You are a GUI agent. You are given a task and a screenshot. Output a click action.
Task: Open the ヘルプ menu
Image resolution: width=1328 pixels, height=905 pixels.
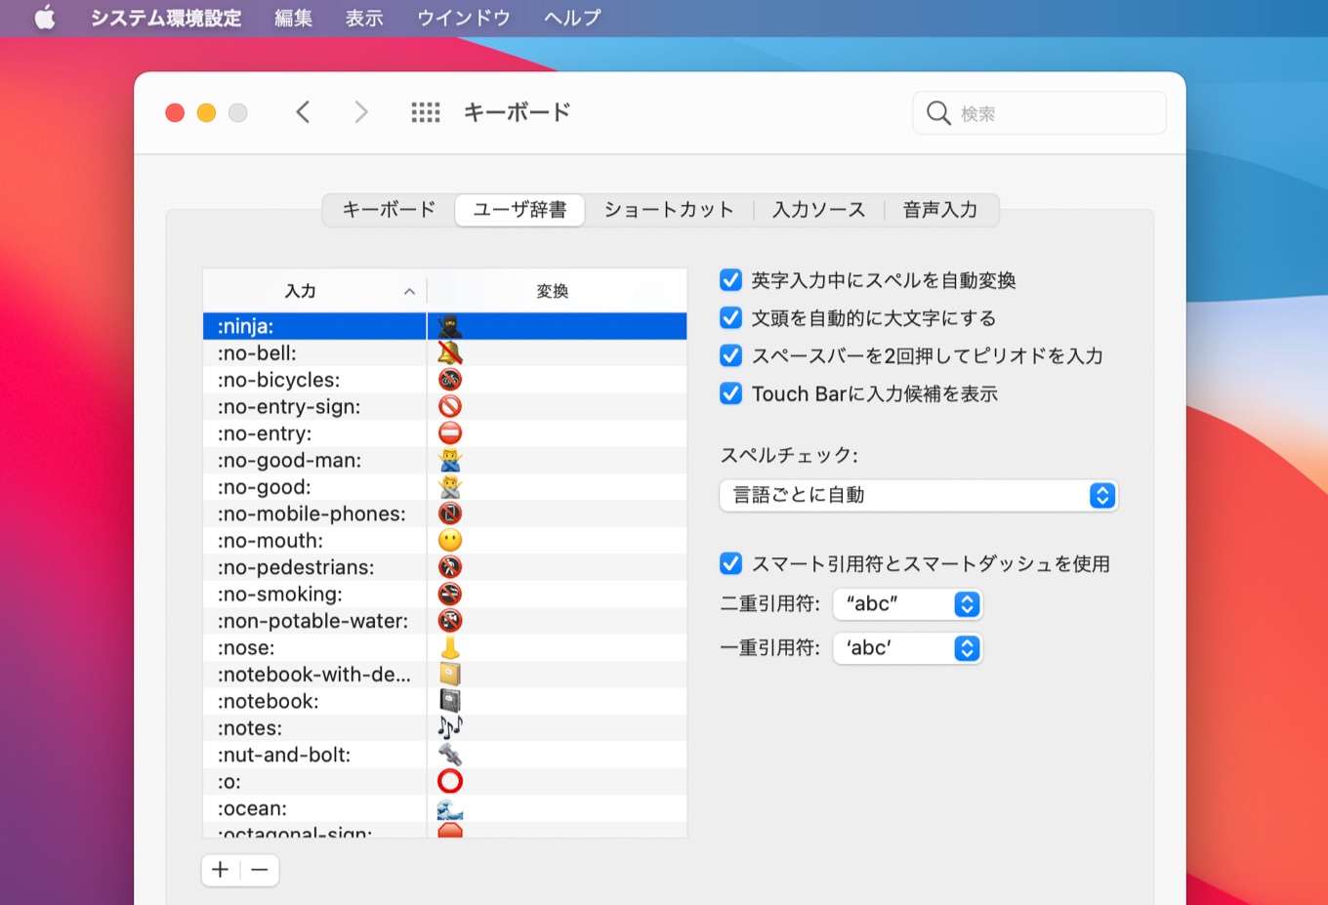click(572, 18)
